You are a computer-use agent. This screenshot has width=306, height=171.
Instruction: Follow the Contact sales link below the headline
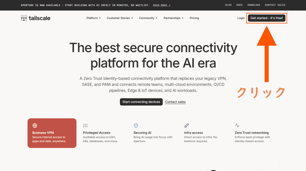(175, 102)
